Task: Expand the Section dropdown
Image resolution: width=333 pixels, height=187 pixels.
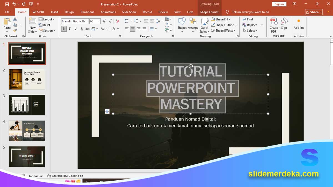Action: (47, 30)
